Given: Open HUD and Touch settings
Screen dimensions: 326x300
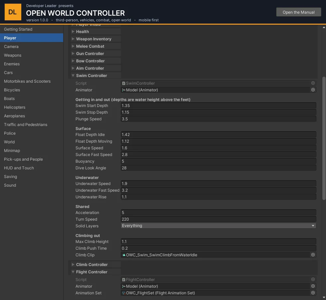Looking at the screenshot, I should click(32, 168).
